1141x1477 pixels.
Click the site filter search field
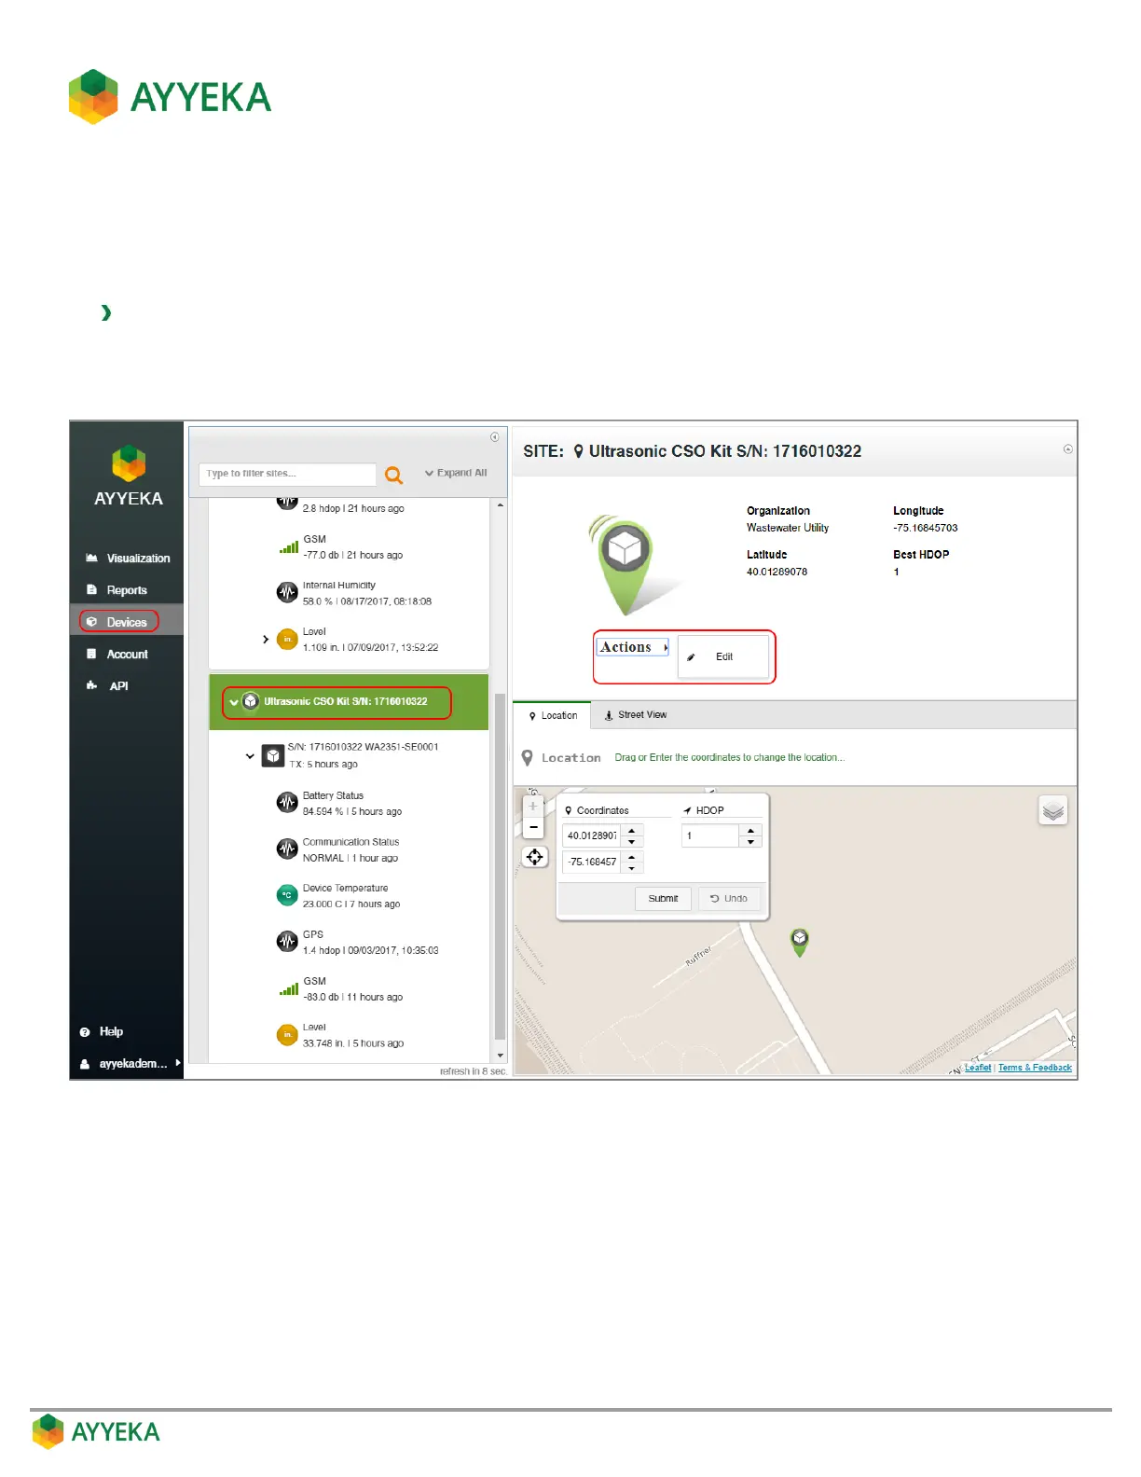[x=287, y=474]
